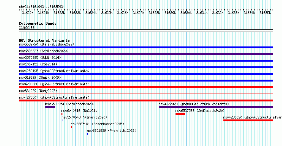Click the 31634k ruler tick label
The height and width of the screenshot is (146, 282).
click(x=249, y=13)
